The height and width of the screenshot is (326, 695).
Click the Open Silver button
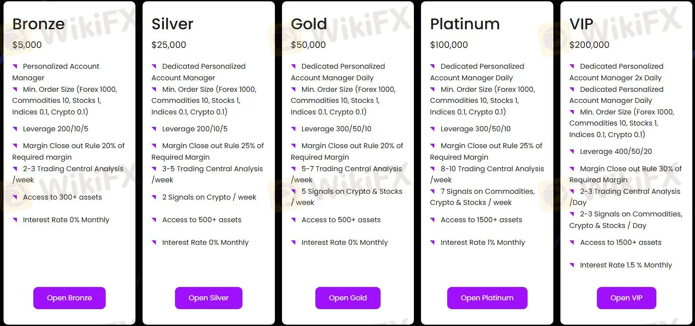(x=208, y=298)
